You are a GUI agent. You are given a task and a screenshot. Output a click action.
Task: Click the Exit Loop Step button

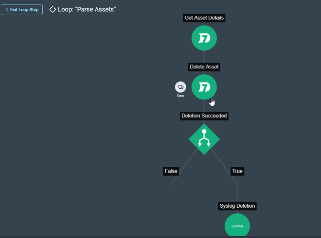coord(22,10)
